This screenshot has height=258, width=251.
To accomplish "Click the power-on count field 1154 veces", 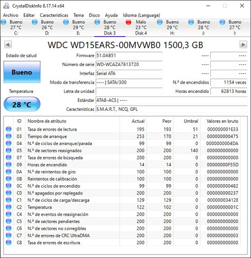I will [x=229, y=83].
